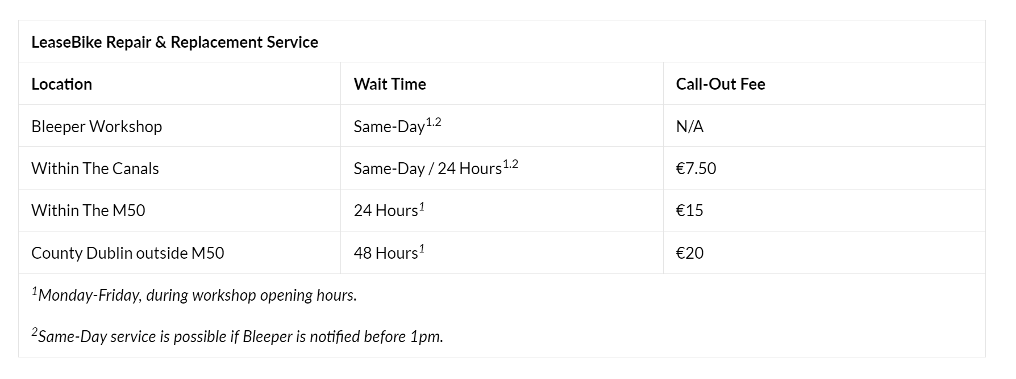The width and height of the screenshot is (1016, 379).
Task: Click the Monday-Friday workshop opening hours footnote
Action: pos(194,295)
